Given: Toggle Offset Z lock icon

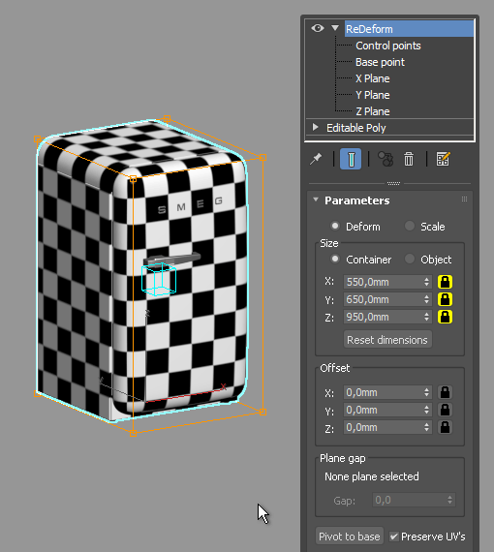Looking at the screenshot, I should pos(445,427).
